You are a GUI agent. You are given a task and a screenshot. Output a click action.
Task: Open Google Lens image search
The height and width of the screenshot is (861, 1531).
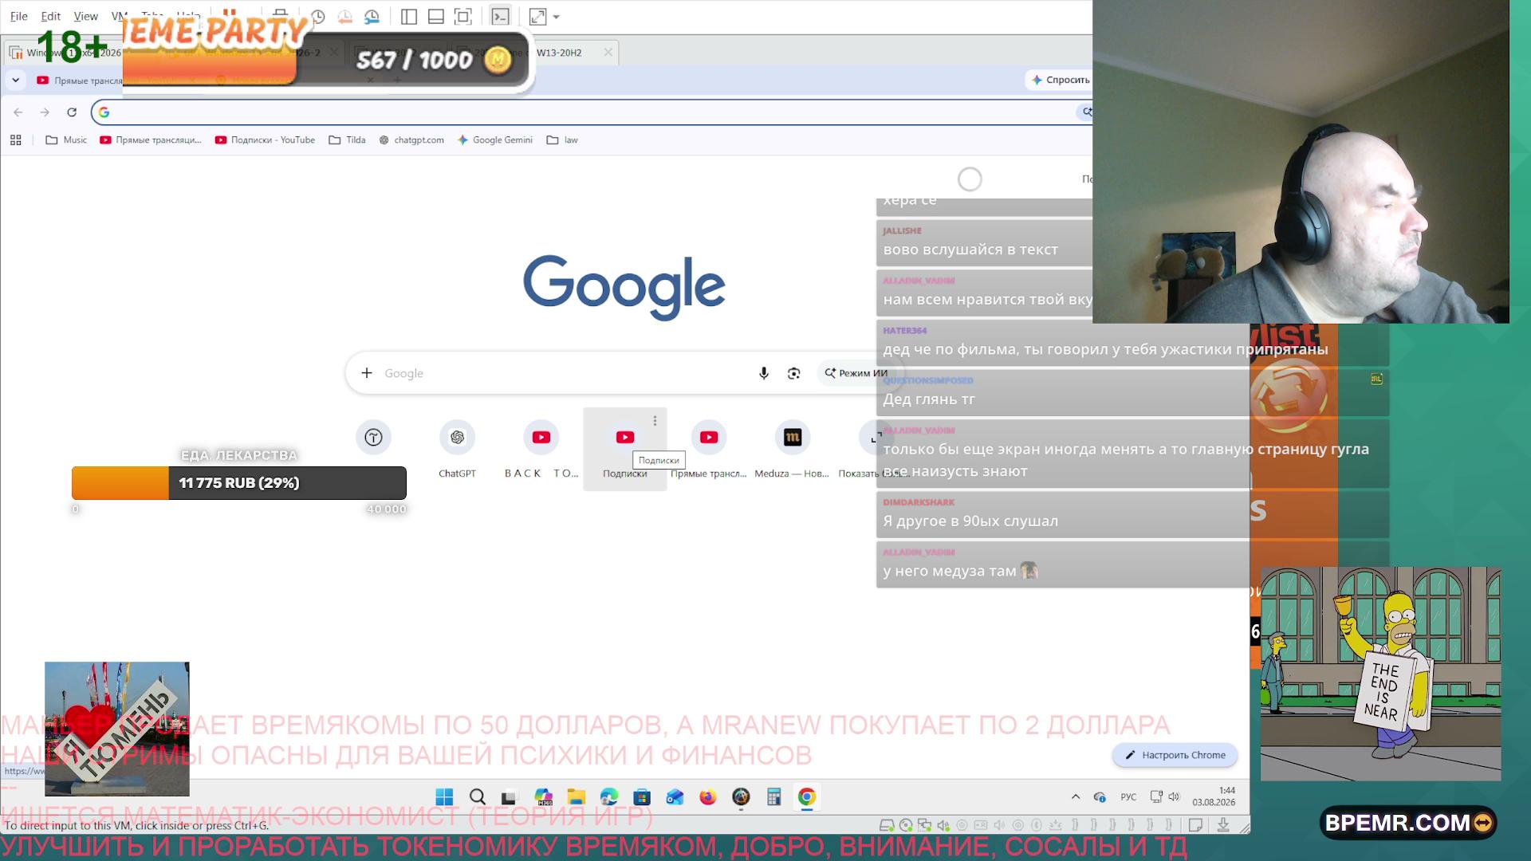793,373
